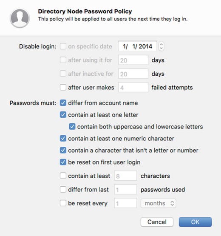
Task: Toggle 'contain a character that isn't a letter or number'
Action: (63, 151)
